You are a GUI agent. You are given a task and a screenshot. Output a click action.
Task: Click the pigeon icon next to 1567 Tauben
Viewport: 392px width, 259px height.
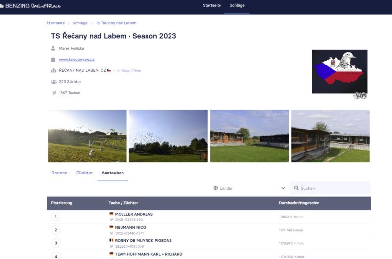tap(53, 93)
